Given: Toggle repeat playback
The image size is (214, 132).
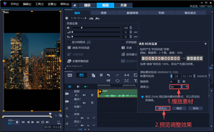Looking at the screenshot, I should pos(43,122).
